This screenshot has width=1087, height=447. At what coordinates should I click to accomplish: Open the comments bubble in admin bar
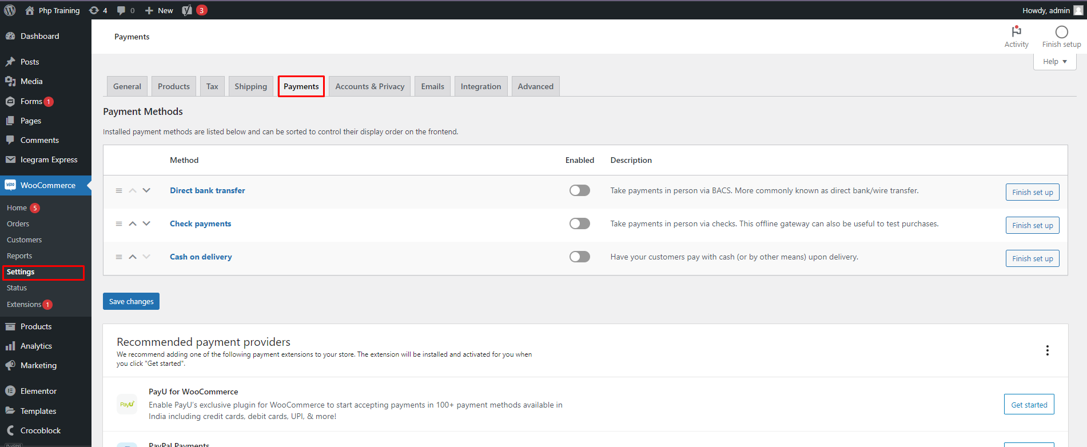(x=121, y=10)
